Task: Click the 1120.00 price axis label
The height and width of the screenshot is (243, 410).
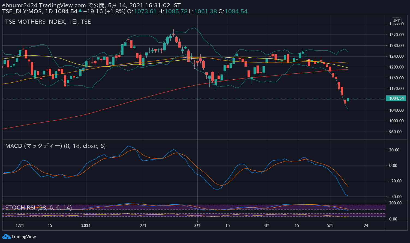Action: pyautogui.click(x=396, y=89)
